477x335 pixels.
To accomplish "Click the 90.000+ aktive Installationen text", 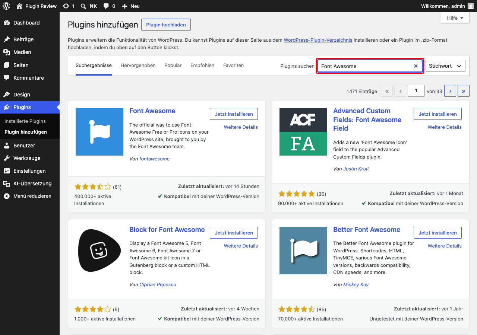I will point(310,204).
